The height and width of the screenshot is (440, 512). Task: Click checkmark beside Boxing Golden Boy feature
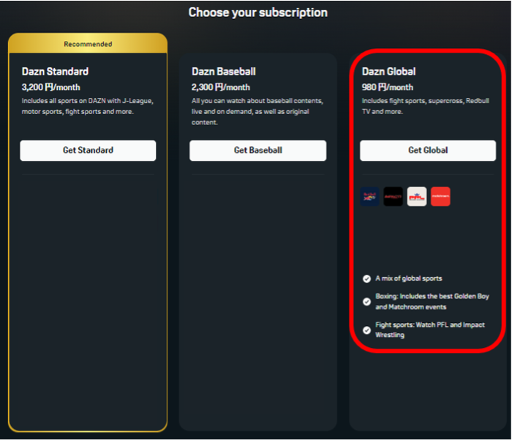(x=366, y=301)
